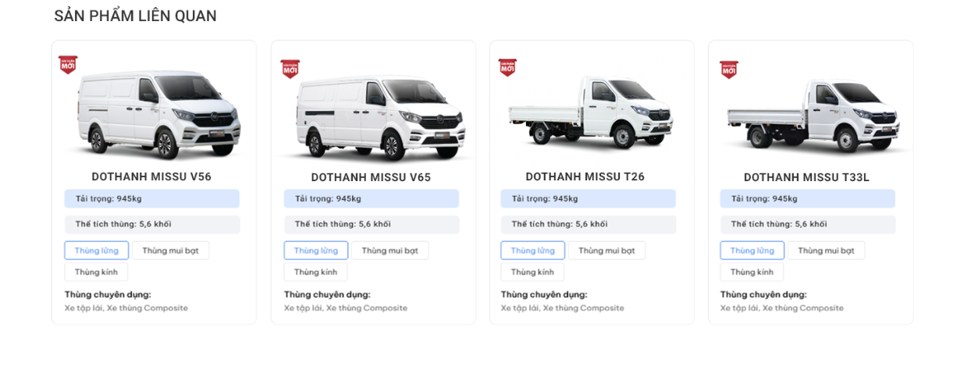The width and height of the screenshot is (971, 367).
Task: Click 'Thể tích thùng: 5,6 khối' on T26 card
Action: pyautogui.click(x=589, y=224)
